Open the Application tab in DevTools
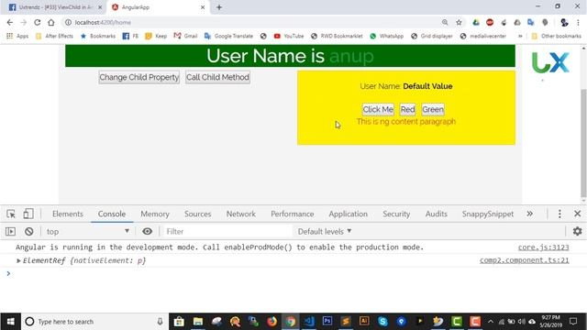Image resolution: width=587 pixels, height=330 pixels. [349, 214]
